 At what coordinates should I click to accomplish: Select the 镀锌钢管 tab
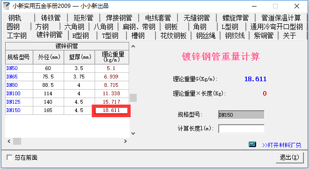(x=50, y=35)
